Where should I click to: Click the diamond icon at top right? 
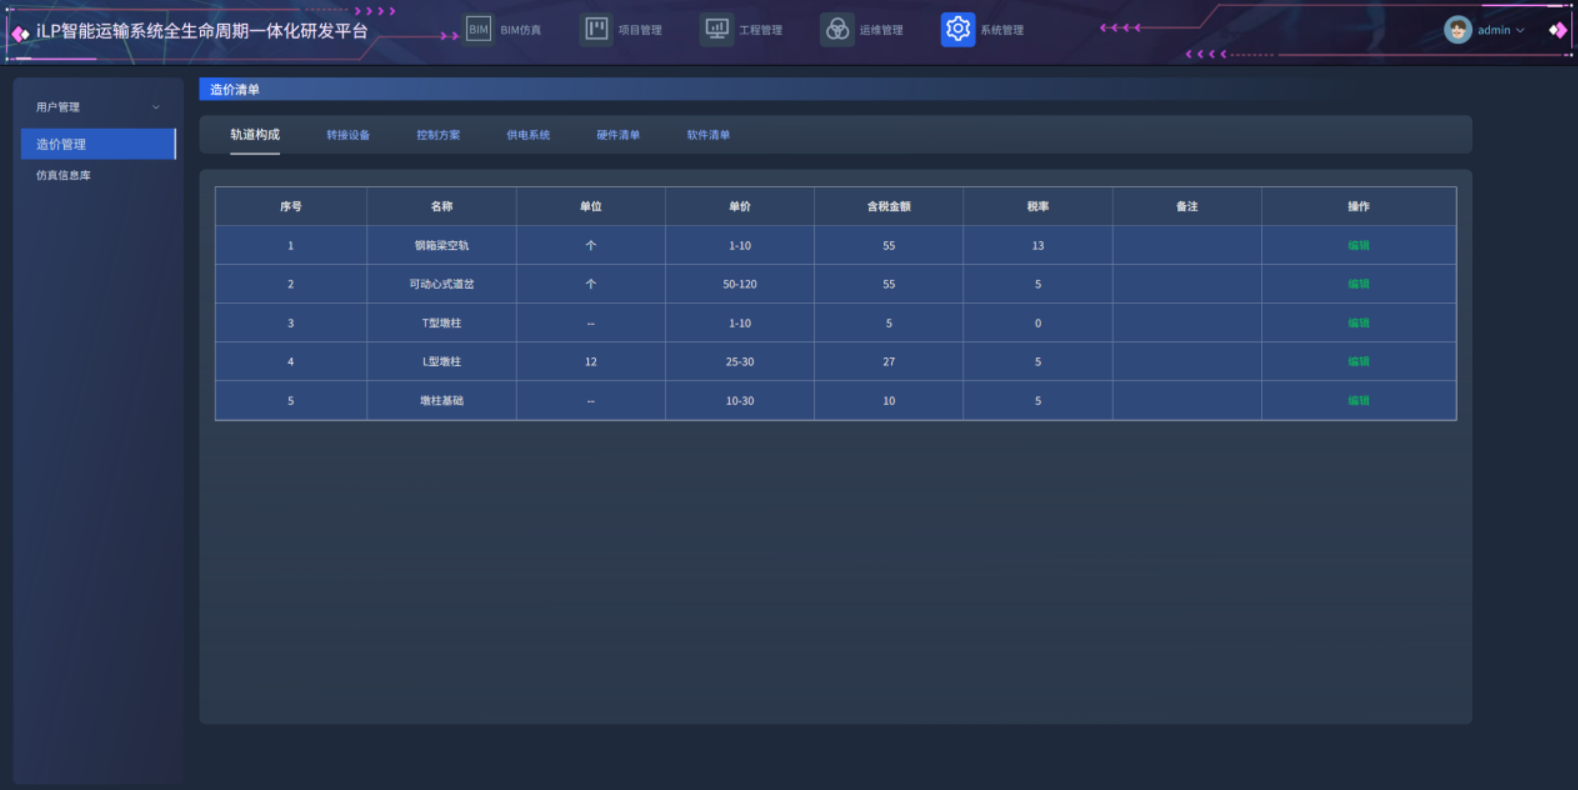coord(1557,30)
